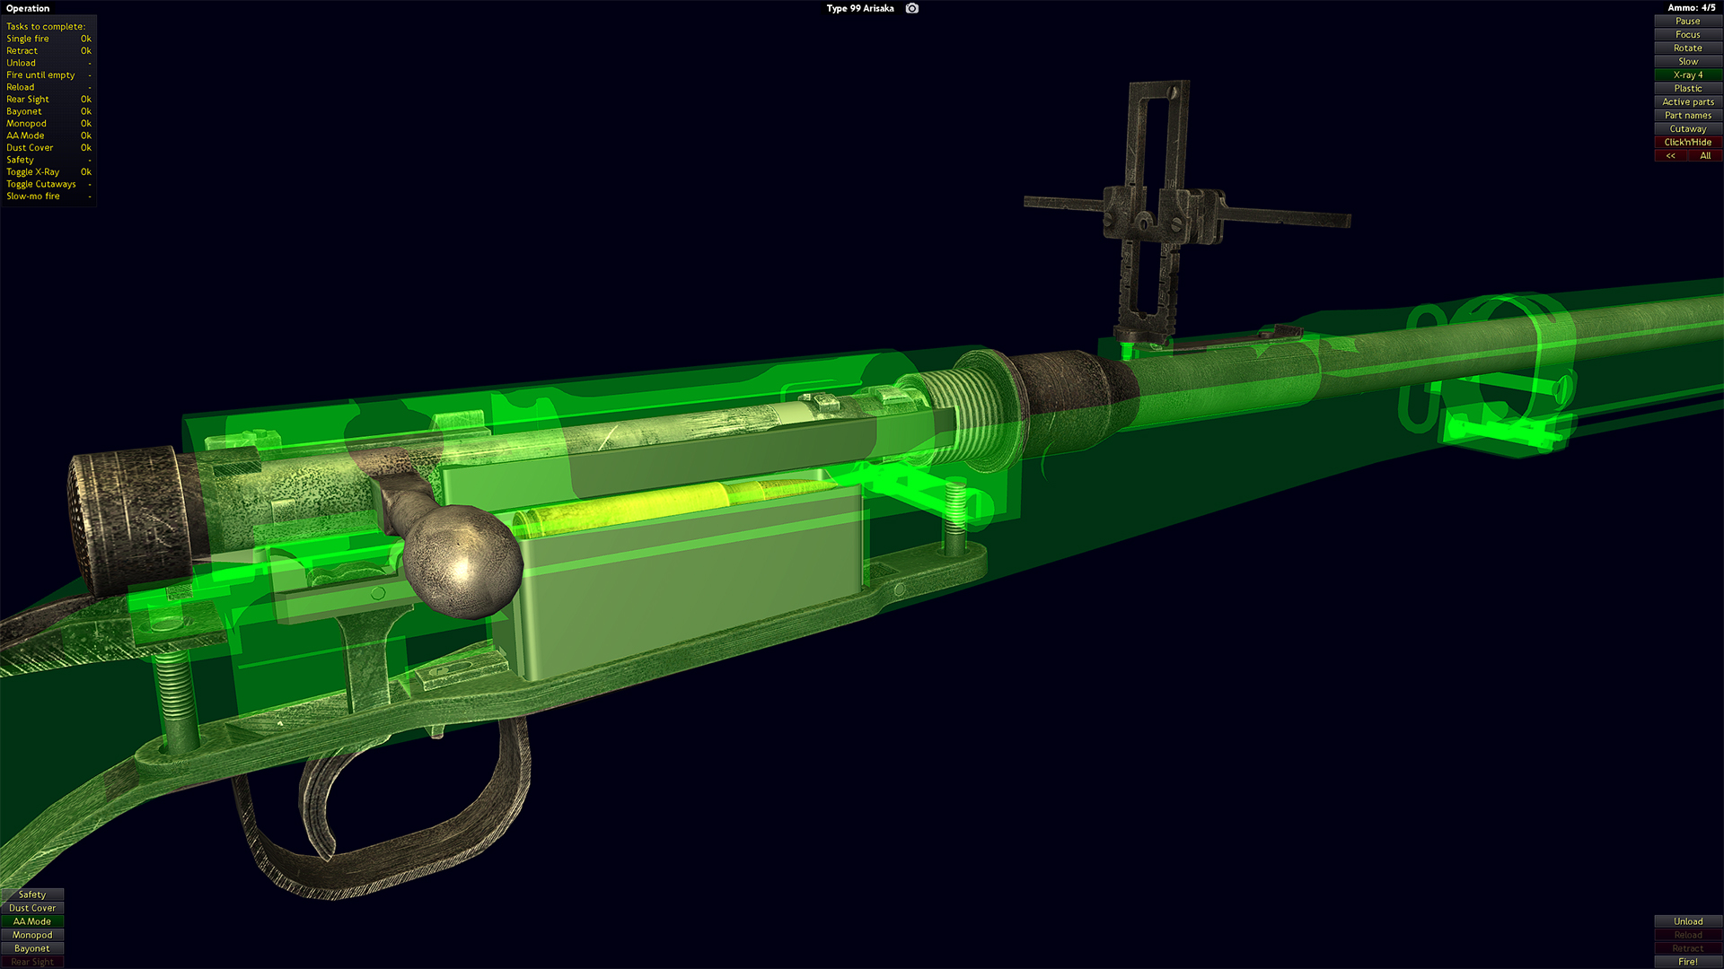
Task: Click the round bolt handle knob
Action: (462, 562)
